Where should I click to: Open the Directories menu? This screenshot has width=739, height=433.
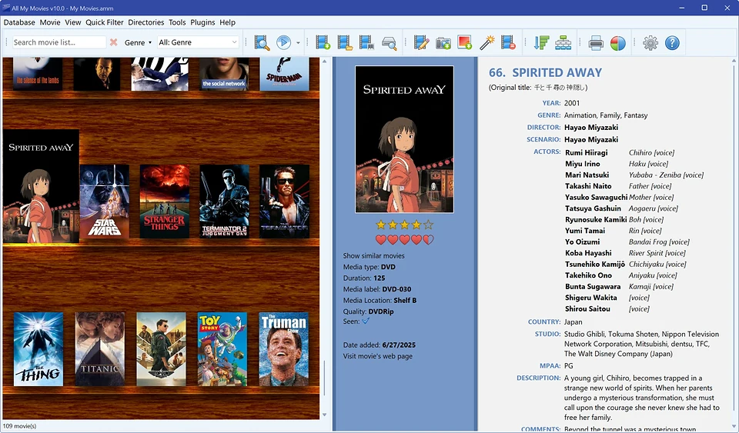(x=146, y=22)
